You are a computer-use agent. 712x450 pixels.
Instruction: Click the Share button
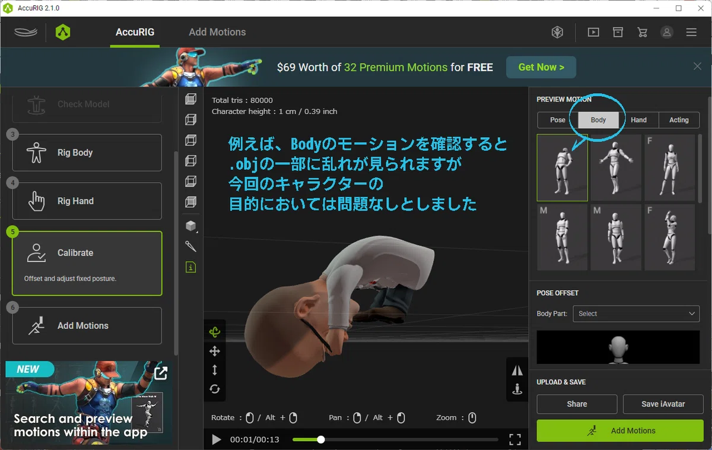pyautogui.click(x=577, y=404)
